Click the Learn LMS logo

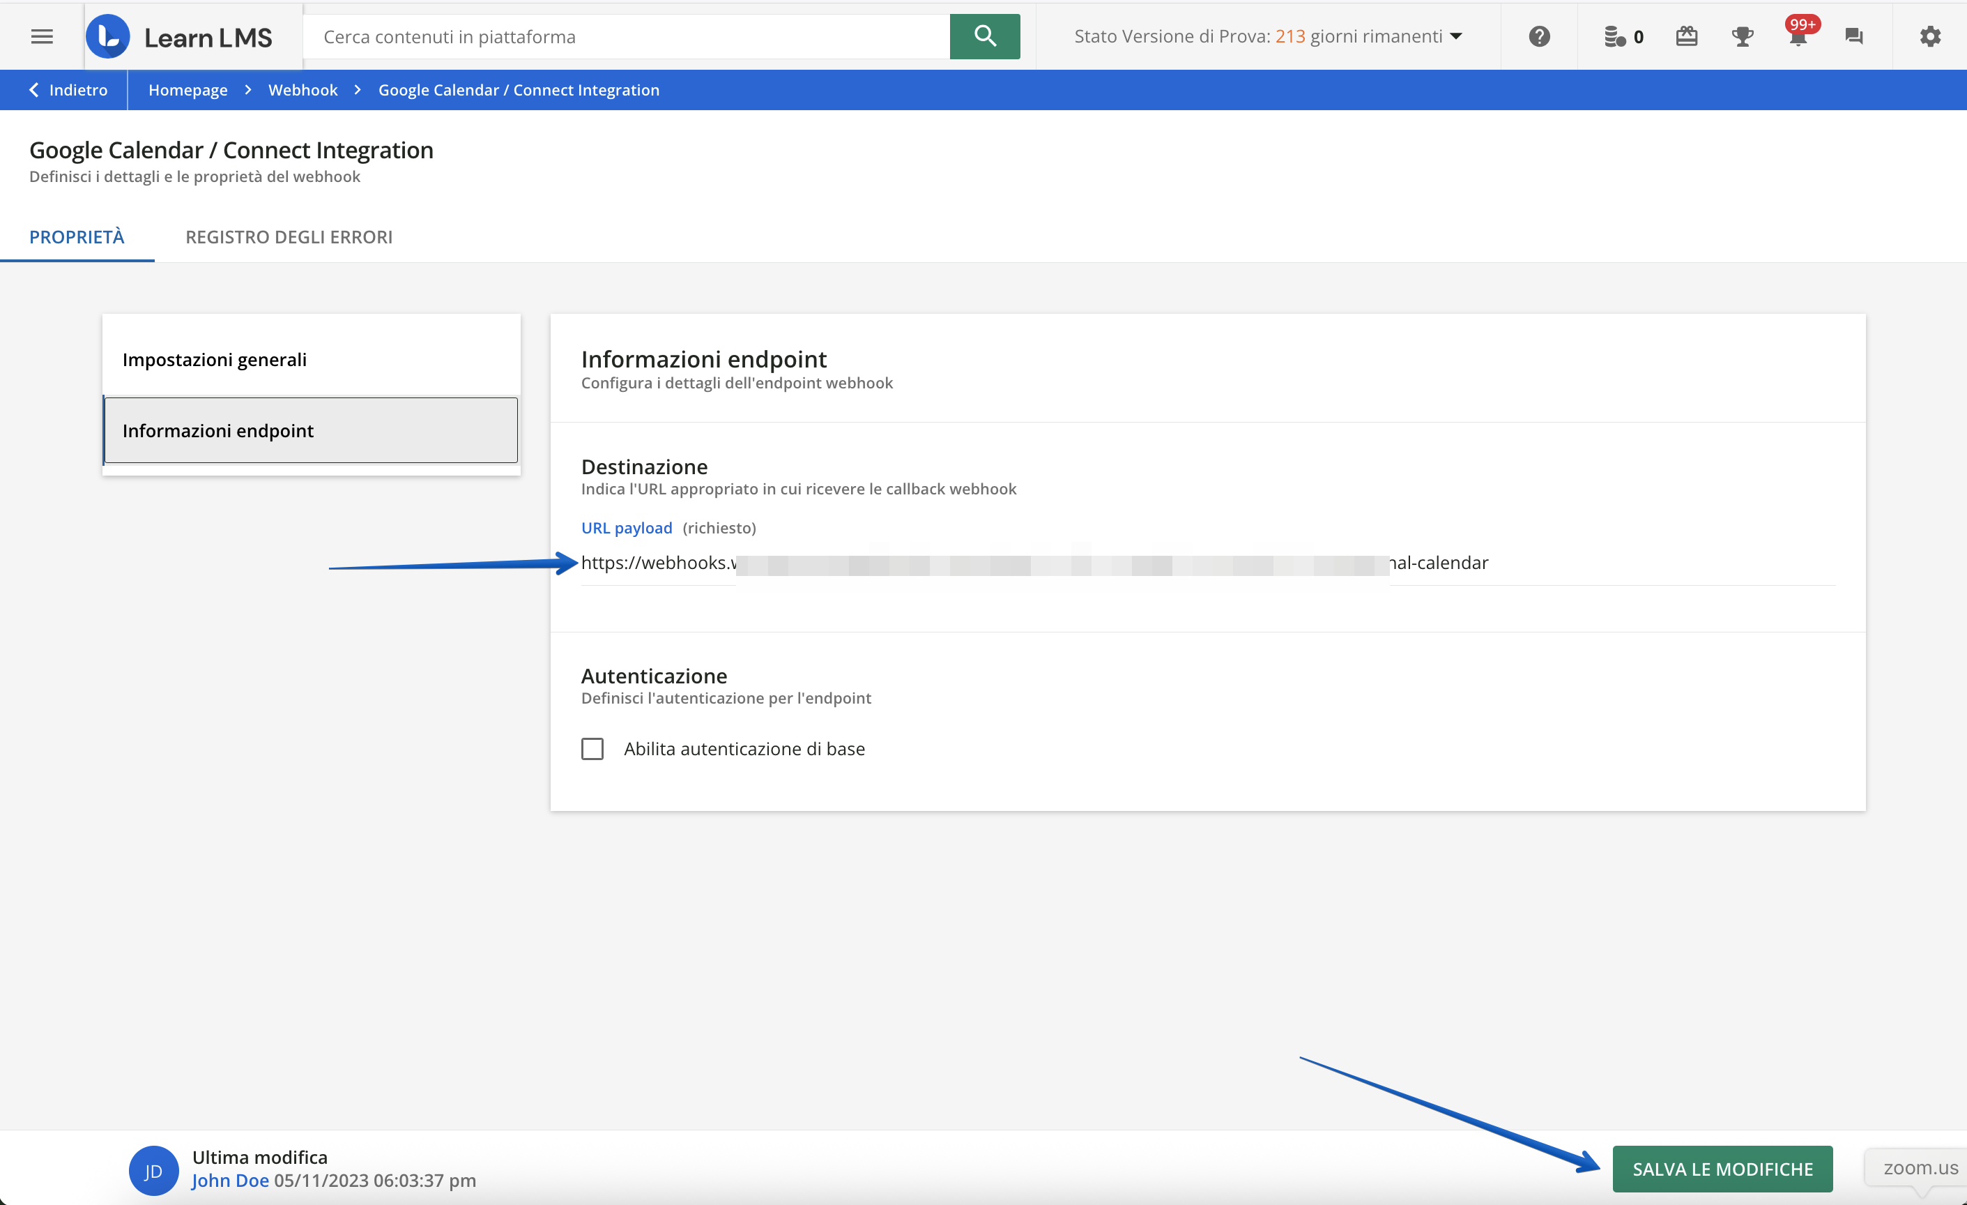tap(180, 37)
